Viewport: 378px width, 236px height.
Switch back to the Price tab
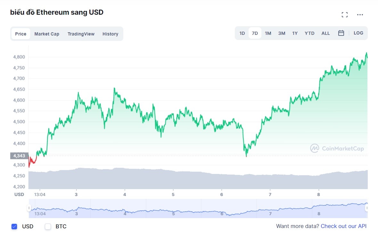21,34
